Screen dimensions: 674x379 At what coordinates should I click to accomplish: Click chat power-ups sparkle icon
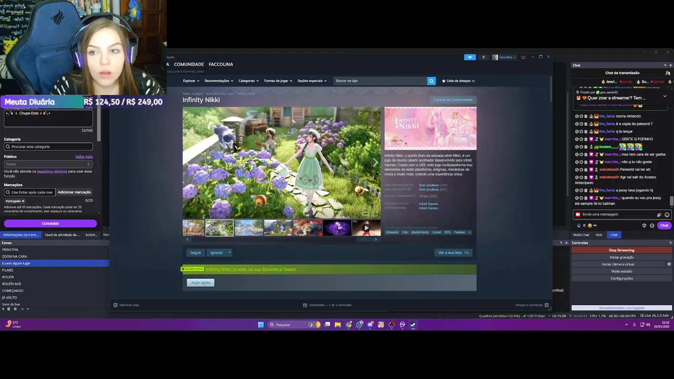pyautogui.click(x=659, y=215)
